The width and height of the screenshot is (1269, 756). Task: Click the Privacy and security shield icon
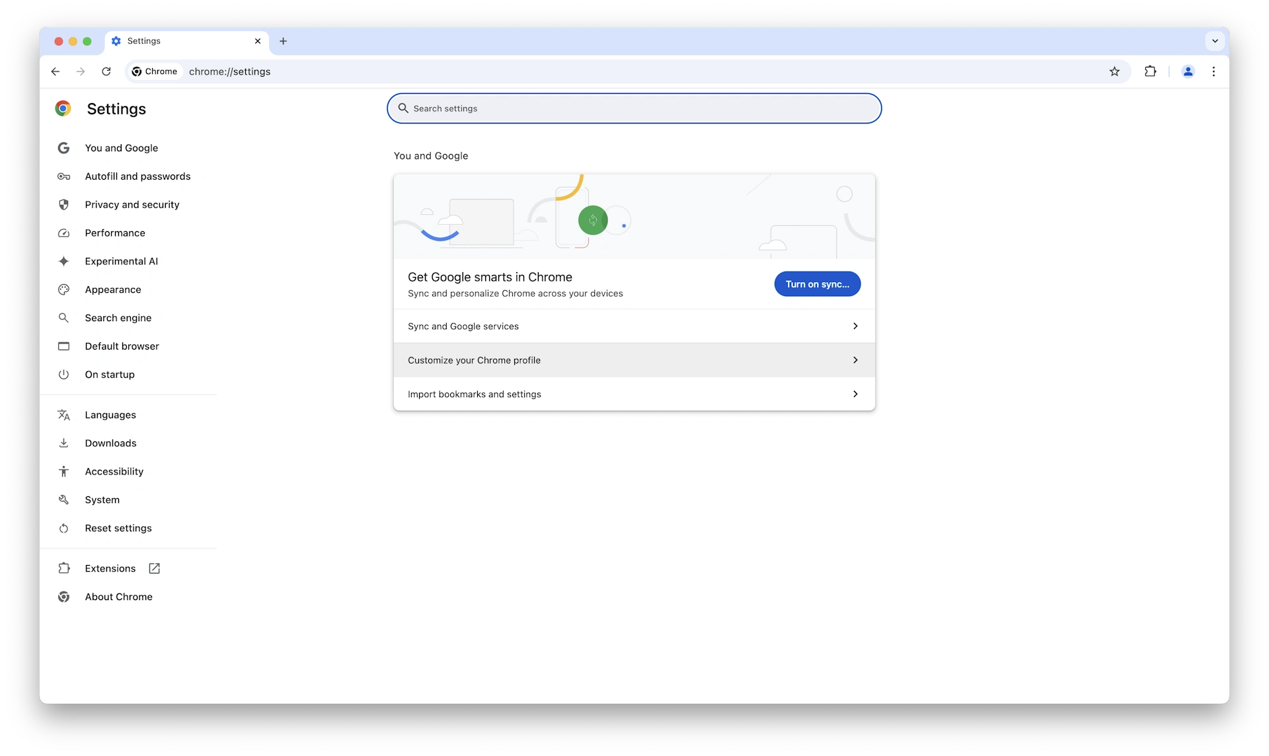pos(63,204)
